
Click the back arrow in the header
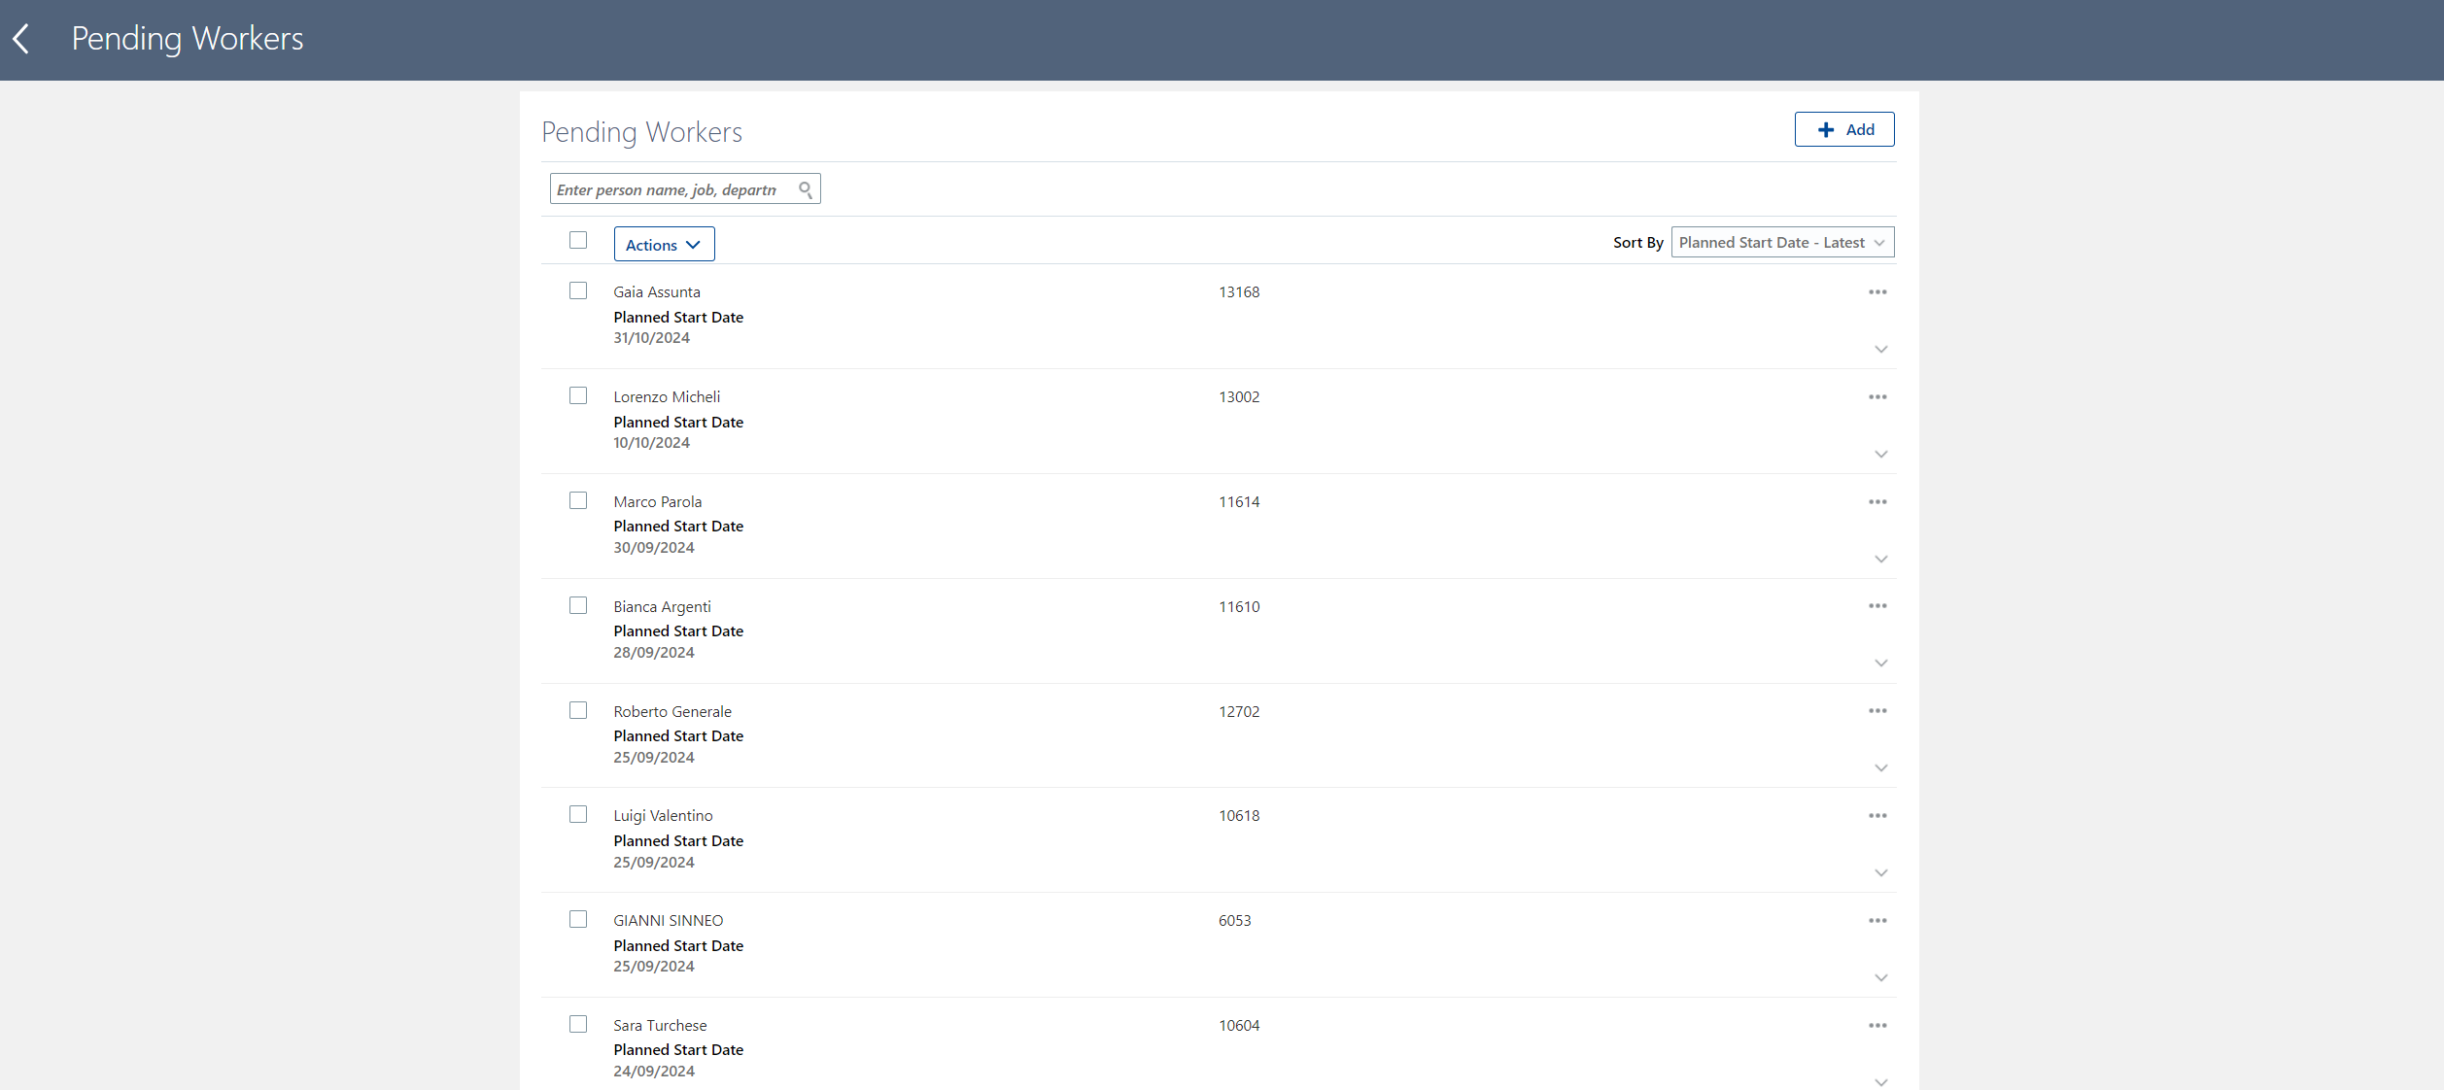(21, 39)
